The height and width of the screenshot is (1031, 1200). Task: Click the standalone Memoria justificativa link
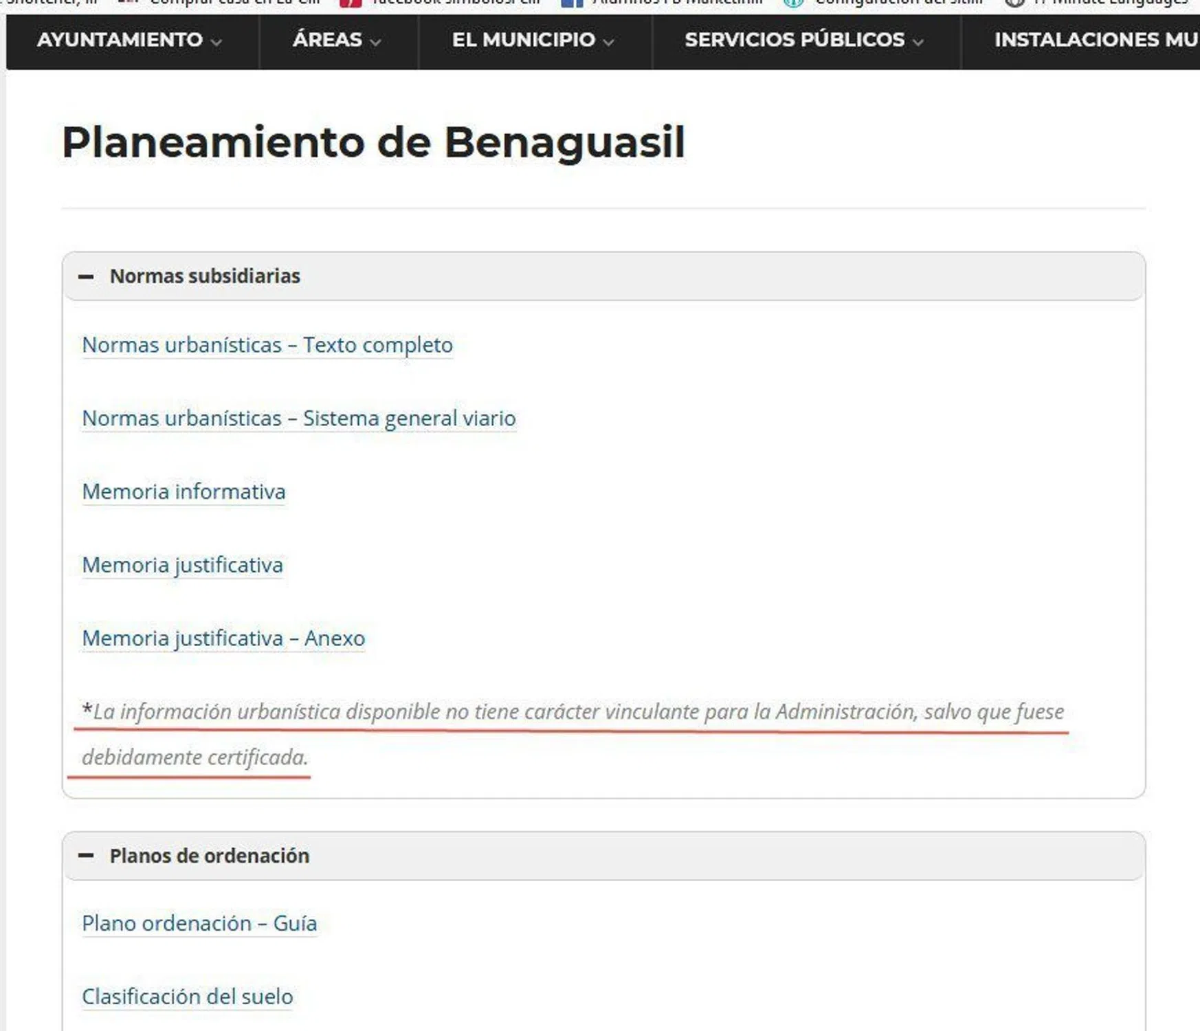point(182,565)
